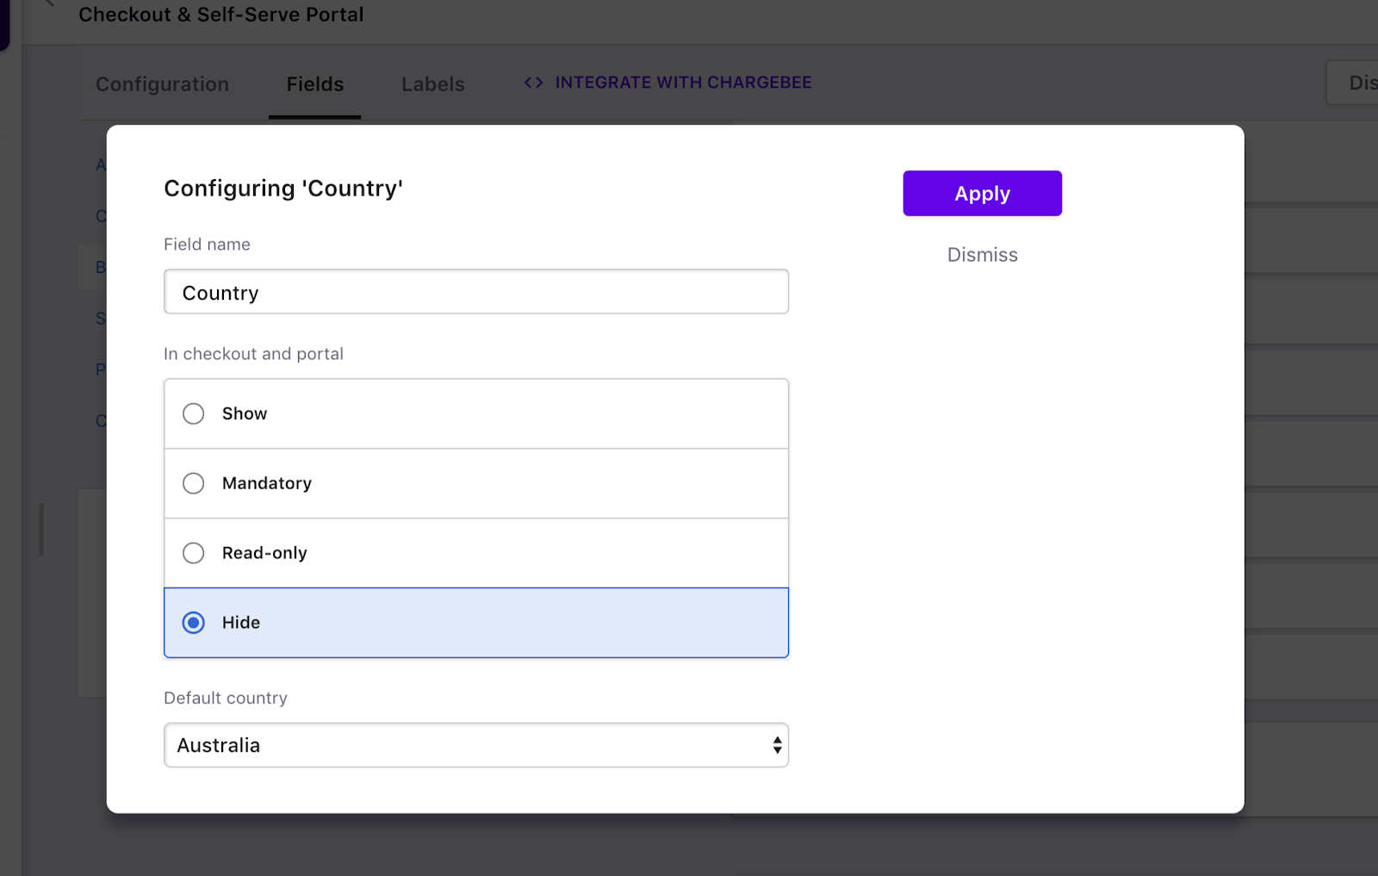Open Integrate with Chargebee link

tap(682, 83)
